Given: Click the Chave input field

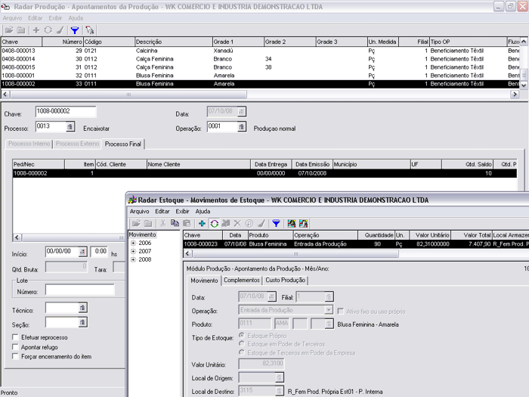Looking at the screenshot, I should 66,113.
